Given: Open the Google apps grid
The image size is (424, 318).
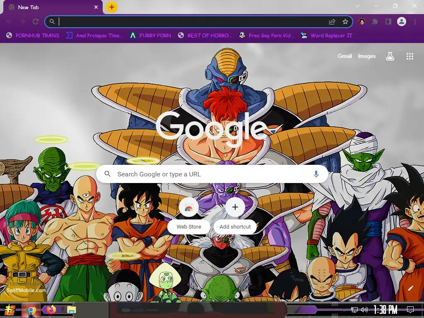Looking at the screenshot, I should 410,56.
